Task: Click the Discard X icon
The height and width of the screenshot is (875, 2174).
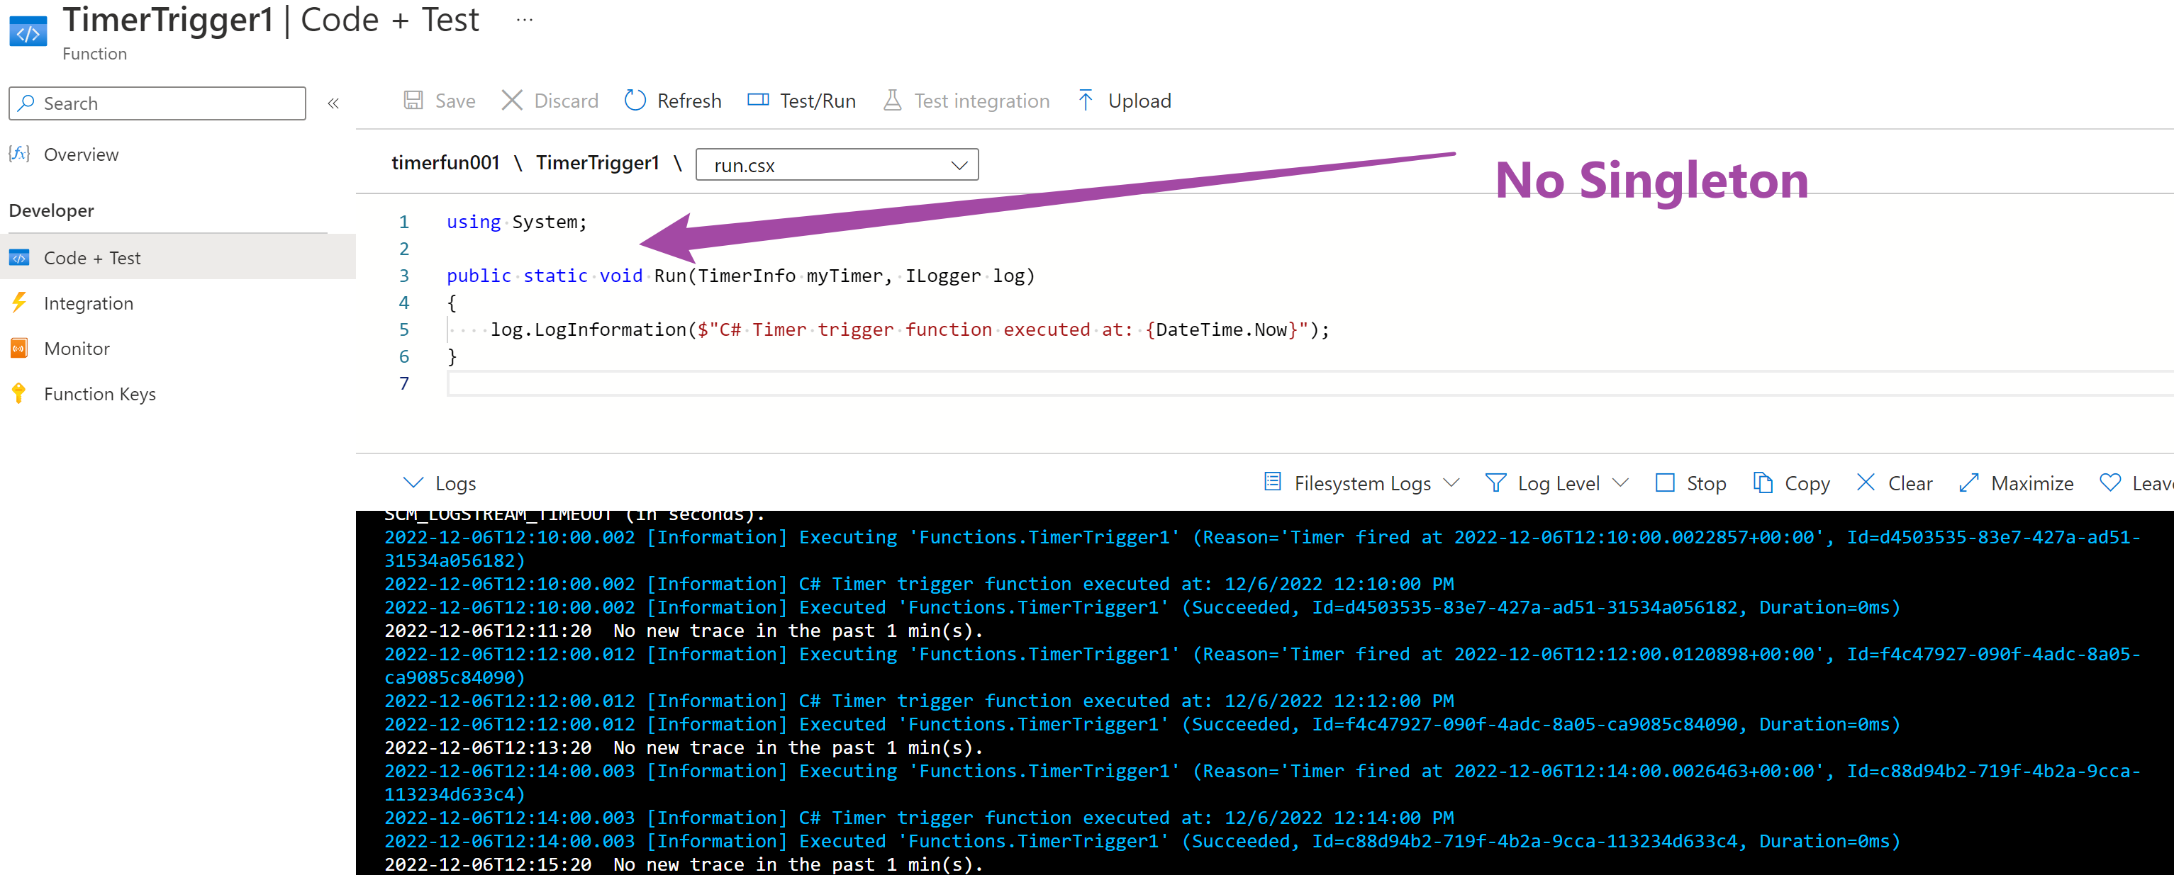Action: (x=511, y=101)
